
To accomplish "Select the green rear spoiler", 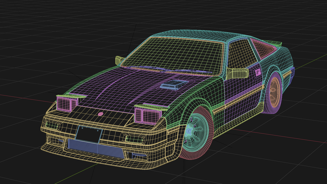I will click(272, 43).
